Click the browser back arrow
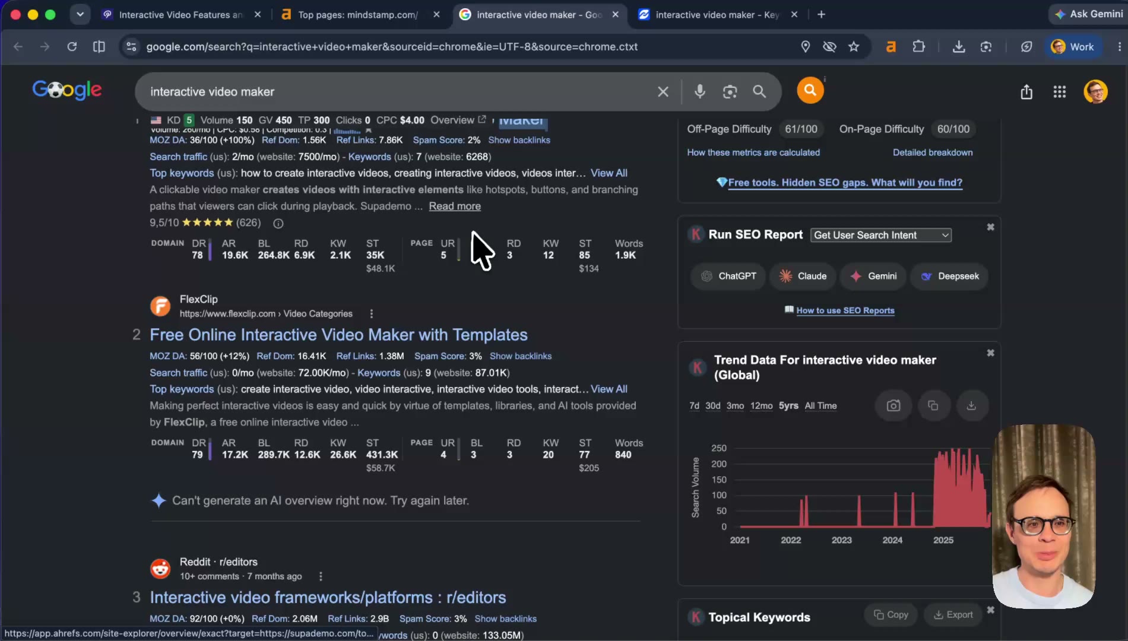 point(18,47)
